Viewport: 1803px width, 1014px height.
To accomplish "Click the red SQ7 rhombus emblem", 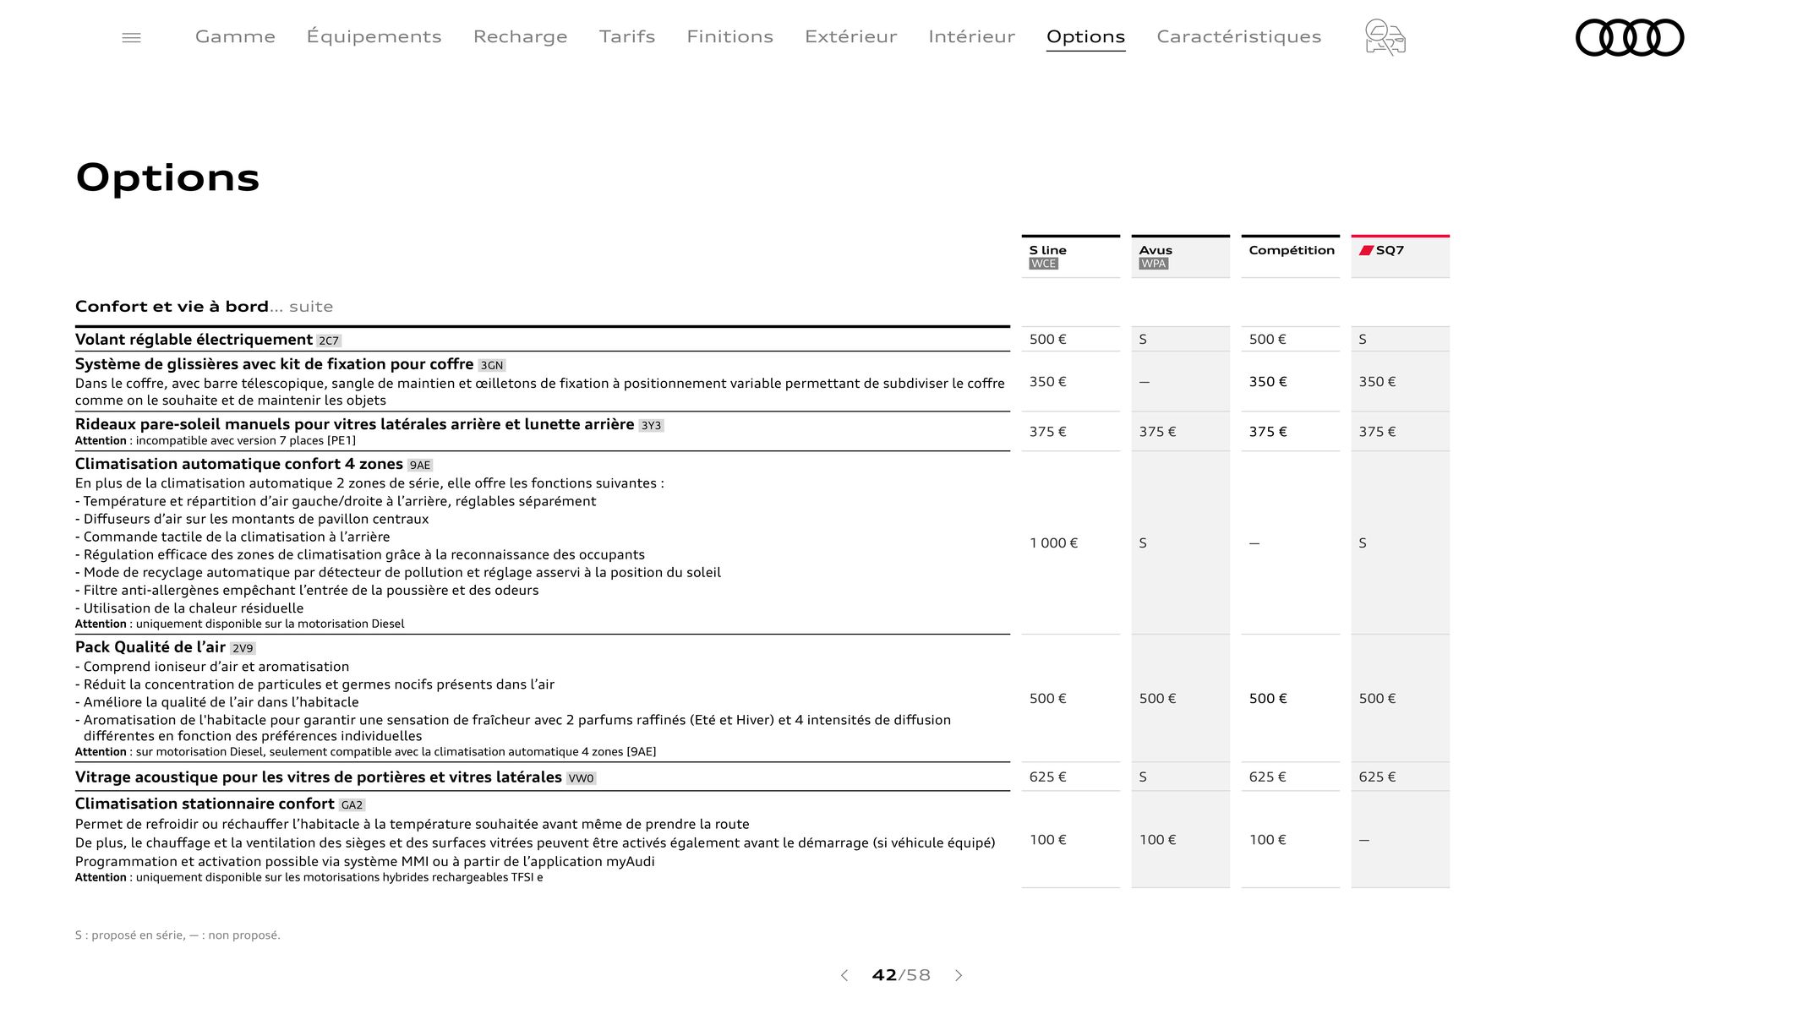I will pyautogui.click(x=1366, y=250).
